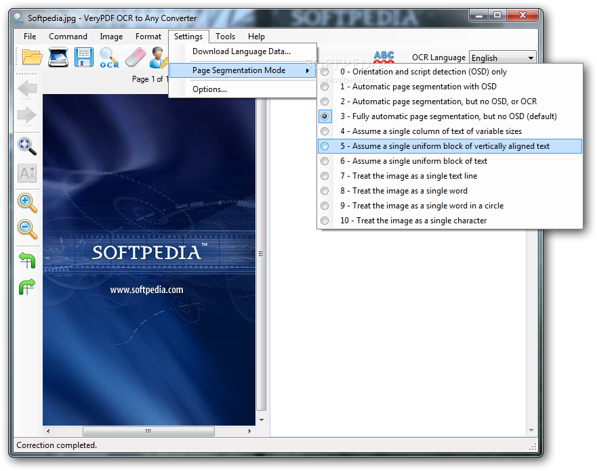
Task: Click the Softpedia image preview
Action: click(149, 260)
